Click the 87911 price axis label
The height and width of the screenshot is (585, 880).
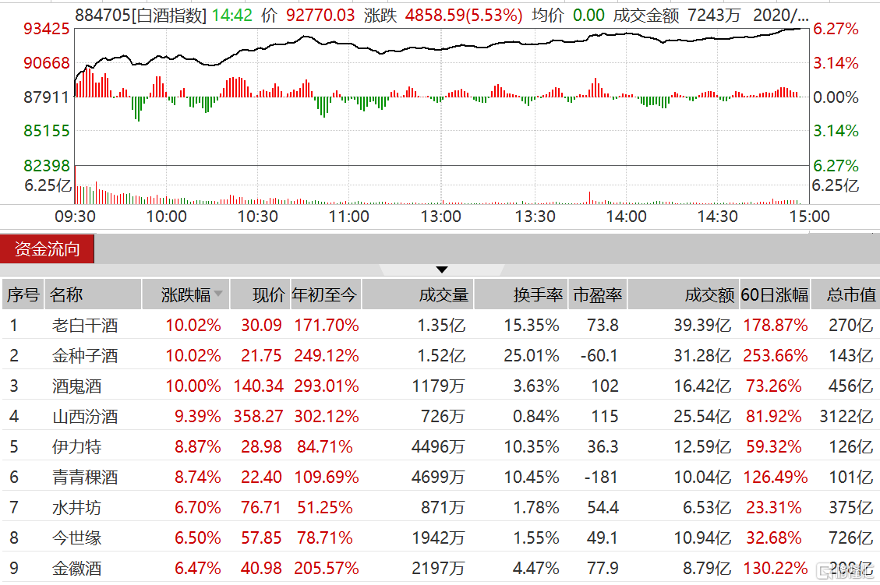pos(47,97)
